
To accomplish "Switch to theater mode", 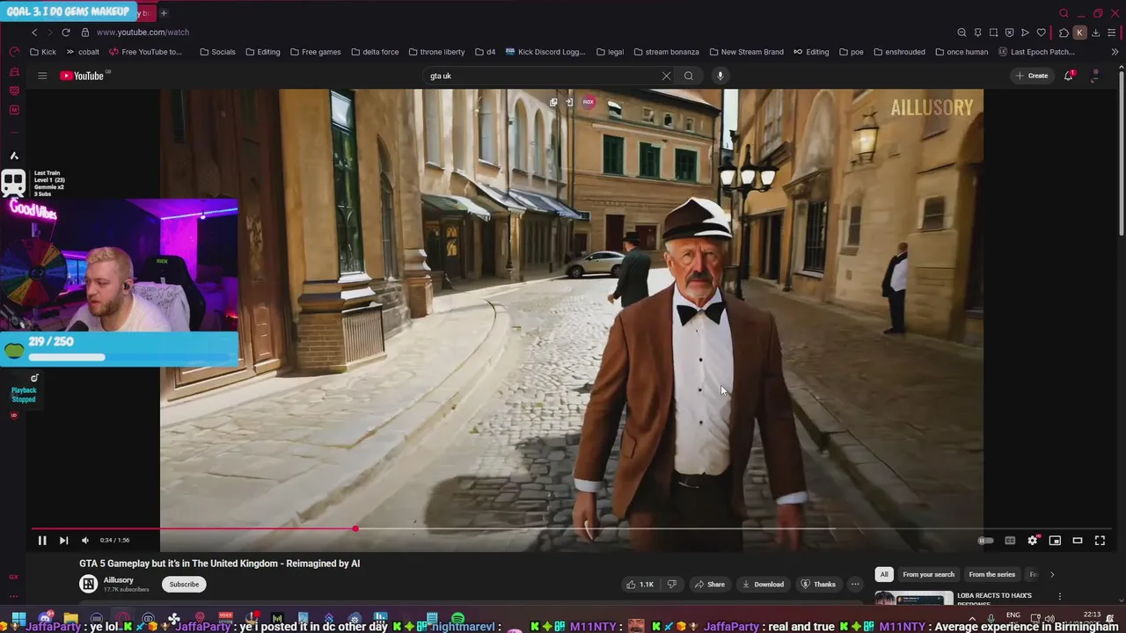I will [x=1077, y=540].
